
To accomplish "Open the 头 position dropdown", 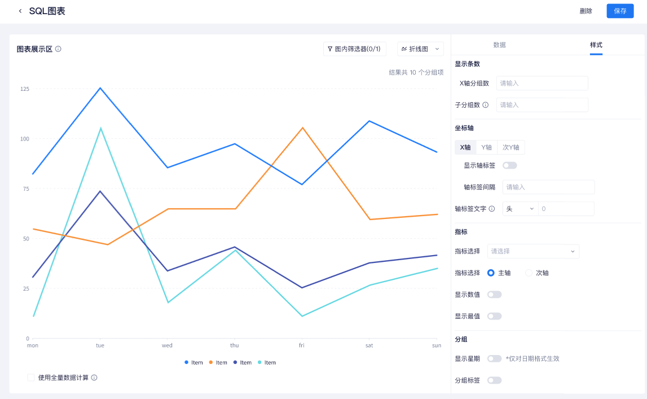I will click(520, 208).
